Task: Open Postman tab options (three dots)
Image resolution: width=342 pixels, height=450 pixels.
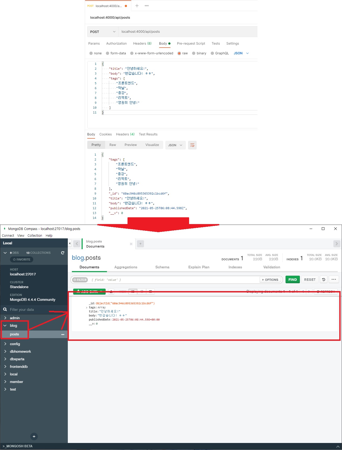Action: pos(147,6)
